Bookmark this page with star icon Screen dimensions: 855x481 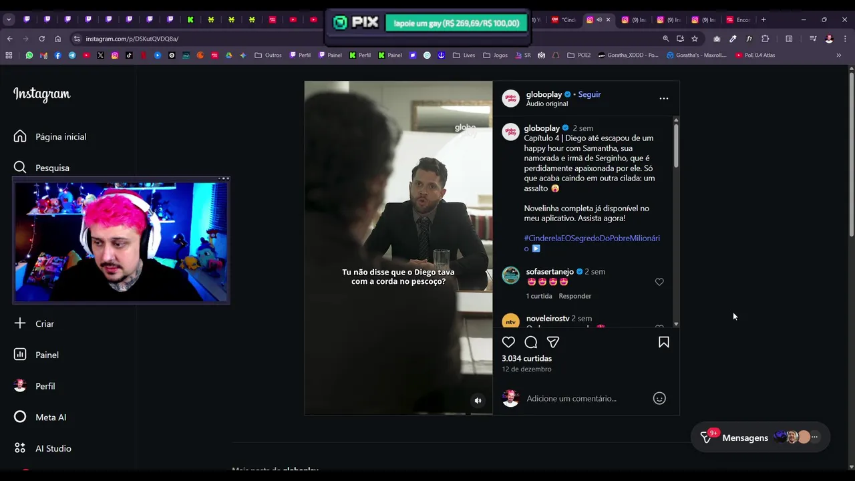(695, 39)
